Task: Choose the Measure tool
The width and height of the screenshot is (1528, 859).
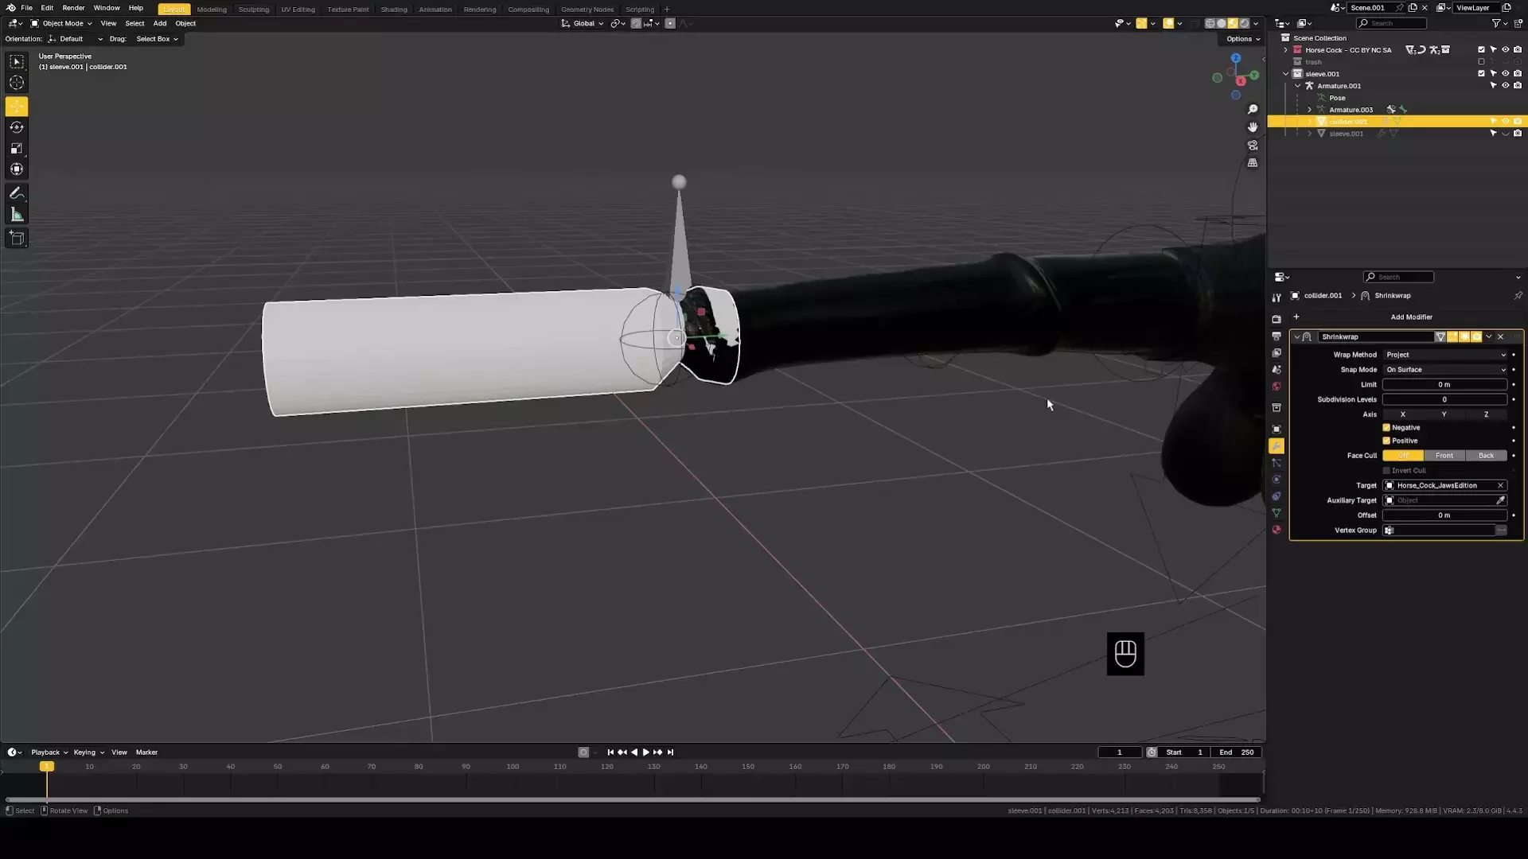Action: click(17, 215)
